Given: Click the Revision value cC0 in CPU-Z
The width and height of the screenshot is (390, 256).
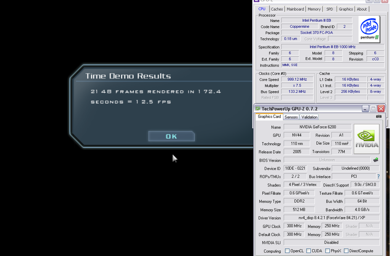Looking at the screenshot, I should (375, 59).
